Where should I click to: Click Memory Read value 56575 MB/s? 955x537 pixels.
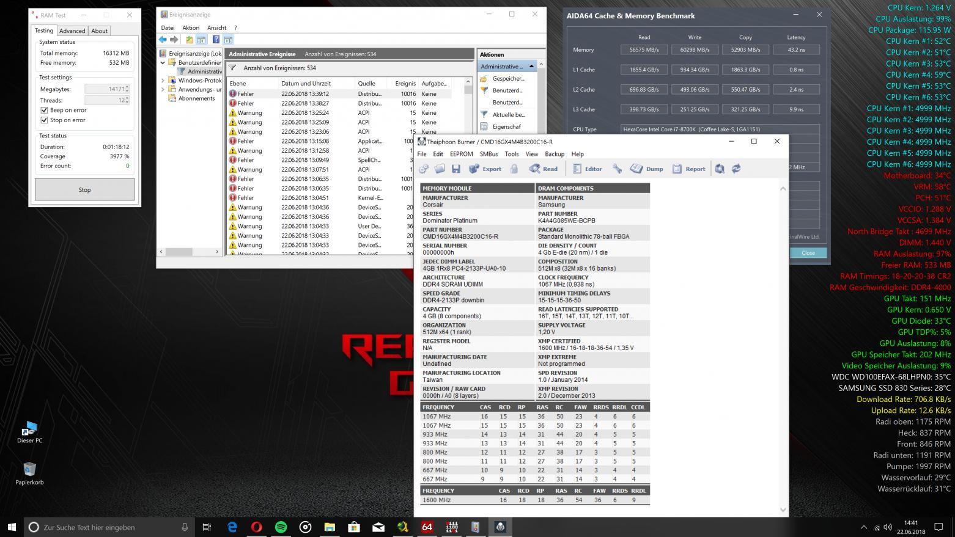[644, 50]
